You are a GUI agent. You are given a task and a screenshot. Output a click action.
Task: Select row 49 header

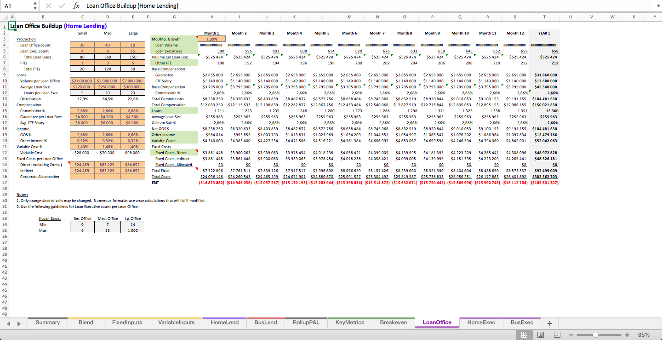click(4, 314)
